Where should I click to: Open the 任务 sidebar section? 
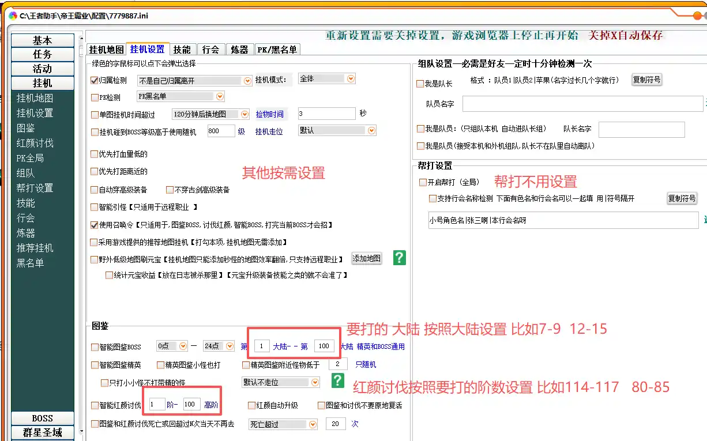[x=43, y=54]
